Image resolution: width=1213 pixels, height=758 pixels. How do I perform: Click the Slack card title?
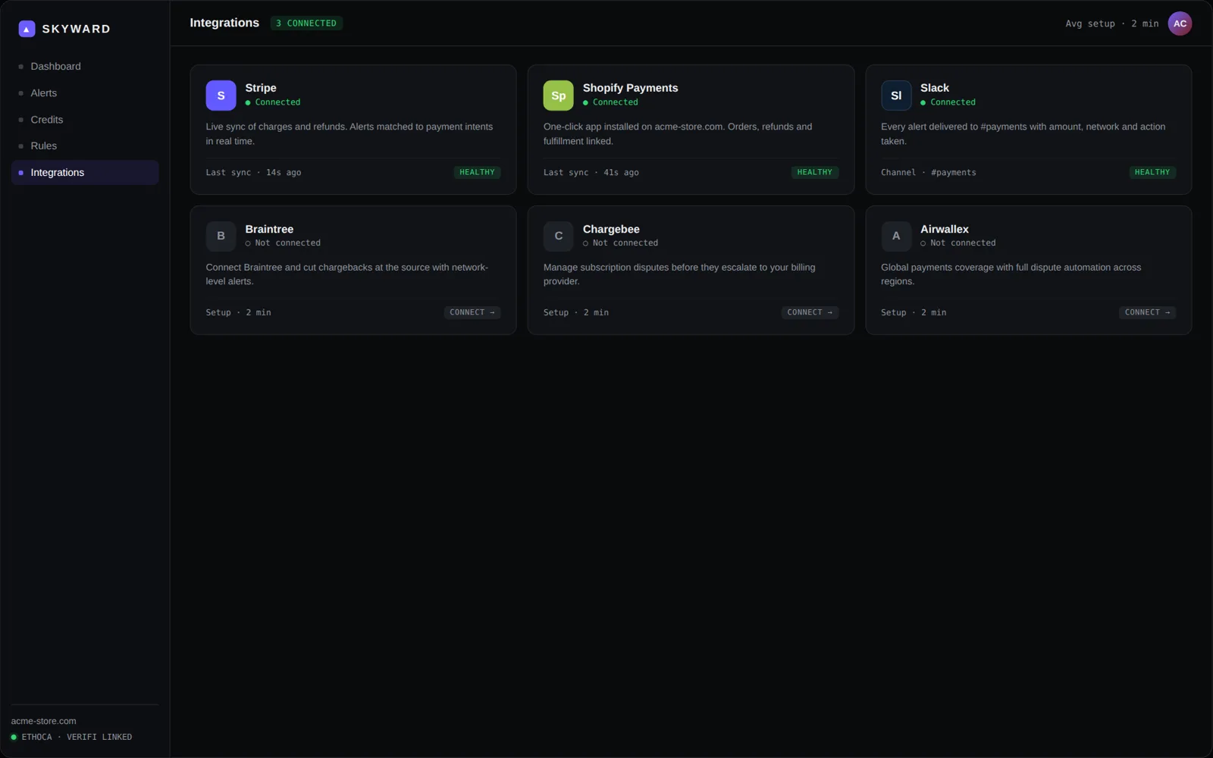(934, 88)
